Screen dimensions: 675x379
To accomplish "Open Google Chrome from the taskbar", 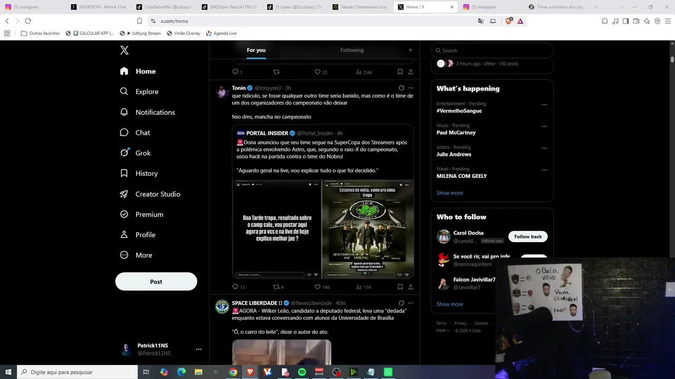I will 233,372.
